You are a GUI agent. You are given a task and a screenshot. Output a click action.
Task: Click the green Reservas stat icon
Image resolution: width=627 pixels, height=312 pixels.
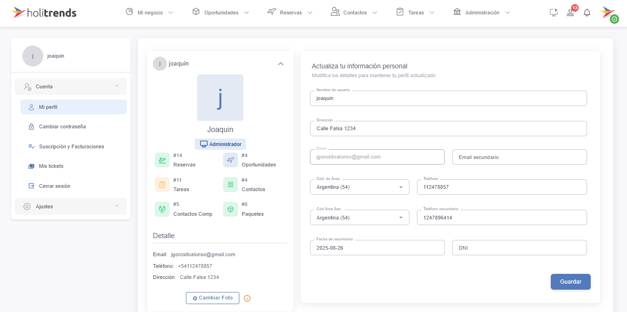[162, 160]
